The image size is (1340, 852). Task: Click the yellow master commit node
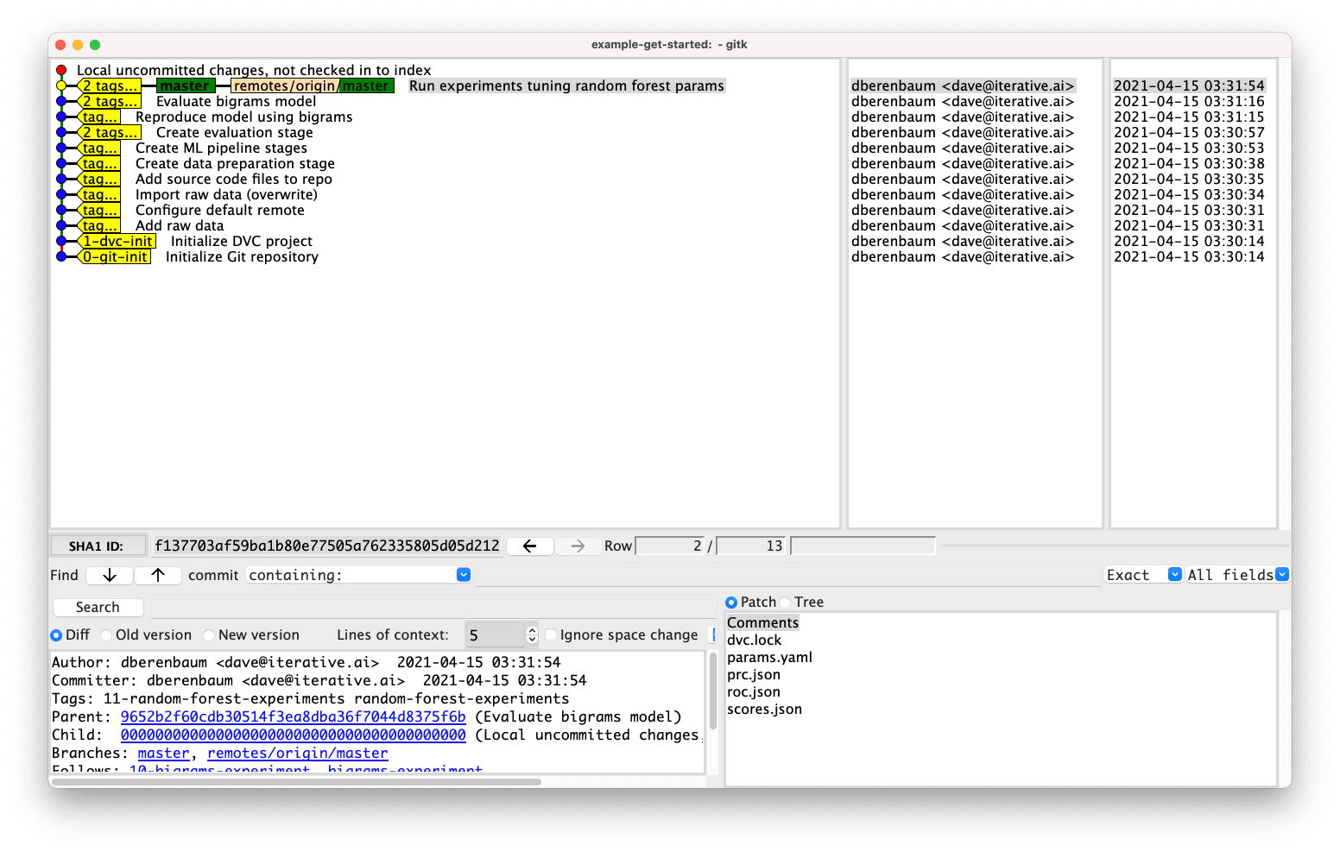point(61,85)
